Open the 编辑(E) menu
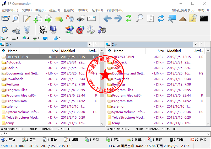The width and height of the screenshot is (211, 149). [40, 10]
